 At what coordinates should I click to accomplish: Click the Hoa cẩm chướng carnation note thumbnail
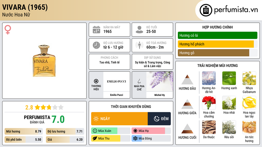click(x=209, y=103)
